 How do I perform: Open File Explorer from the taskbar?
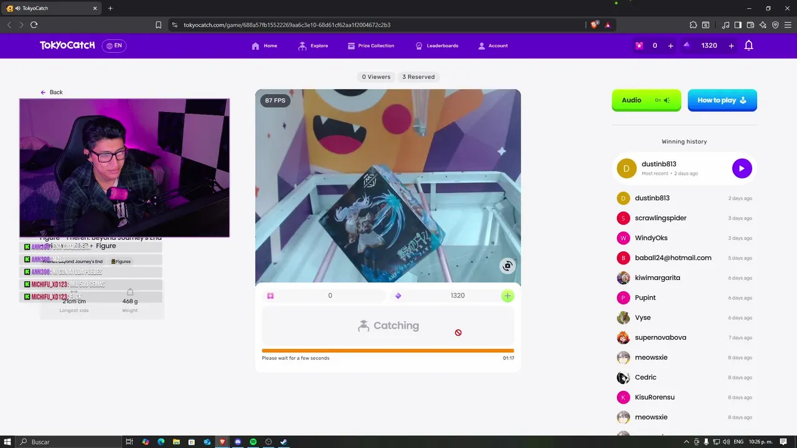176,442
